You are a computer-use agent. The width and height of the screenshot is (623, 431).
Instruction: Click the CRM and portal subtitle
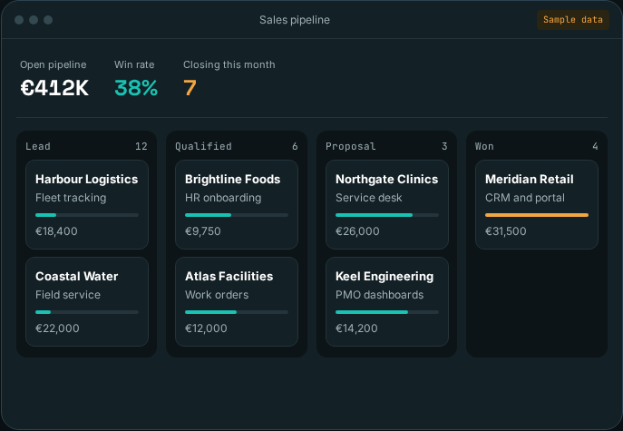point(525,198)
